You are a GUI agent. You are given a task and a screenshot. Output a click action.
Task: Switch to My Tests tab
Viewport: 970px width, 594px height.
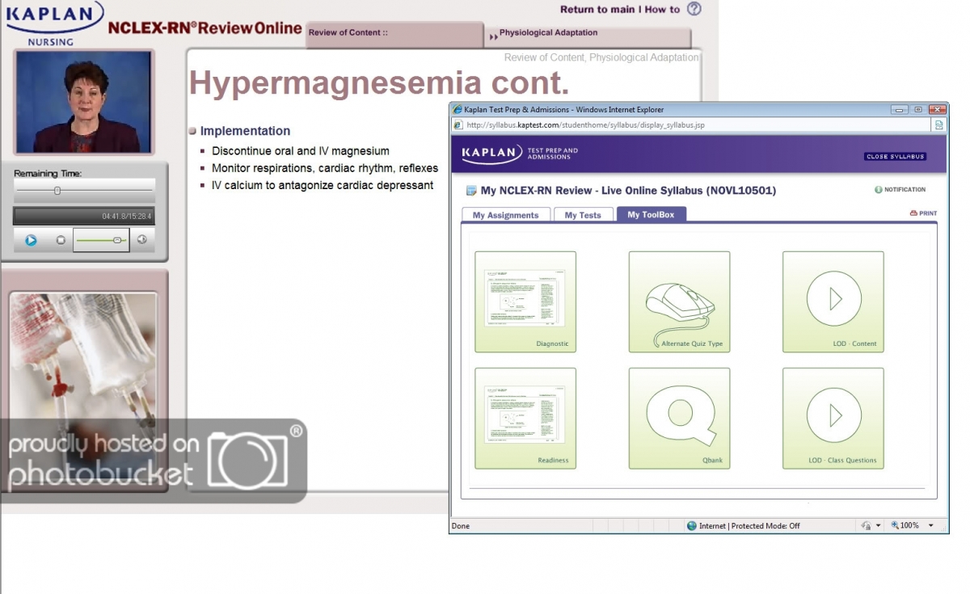click(x=583, y=215)
